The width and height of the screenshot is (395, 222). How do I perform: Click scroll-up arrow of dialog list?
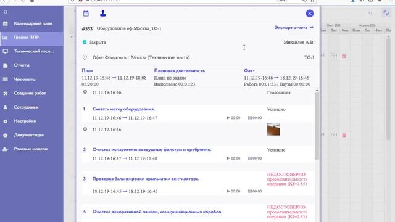[317, 91]
